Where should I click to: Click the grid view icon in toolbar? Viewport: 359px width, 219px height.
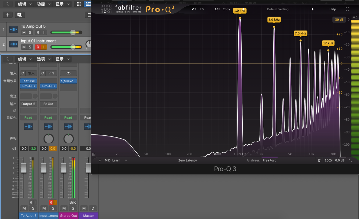pyautogui.click(x=79, y=4)
